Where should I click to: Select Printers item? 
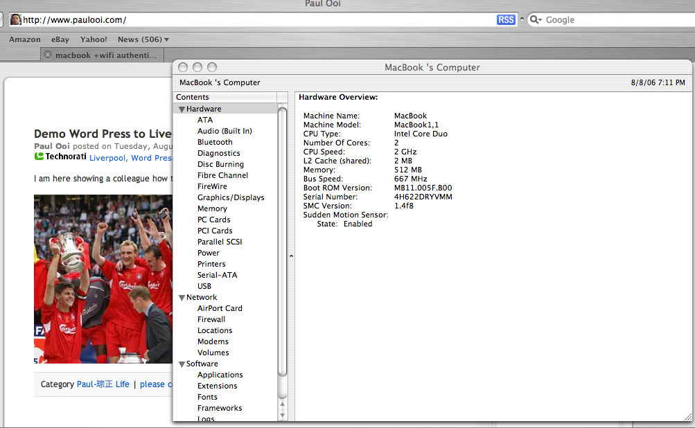pos(211,264)
